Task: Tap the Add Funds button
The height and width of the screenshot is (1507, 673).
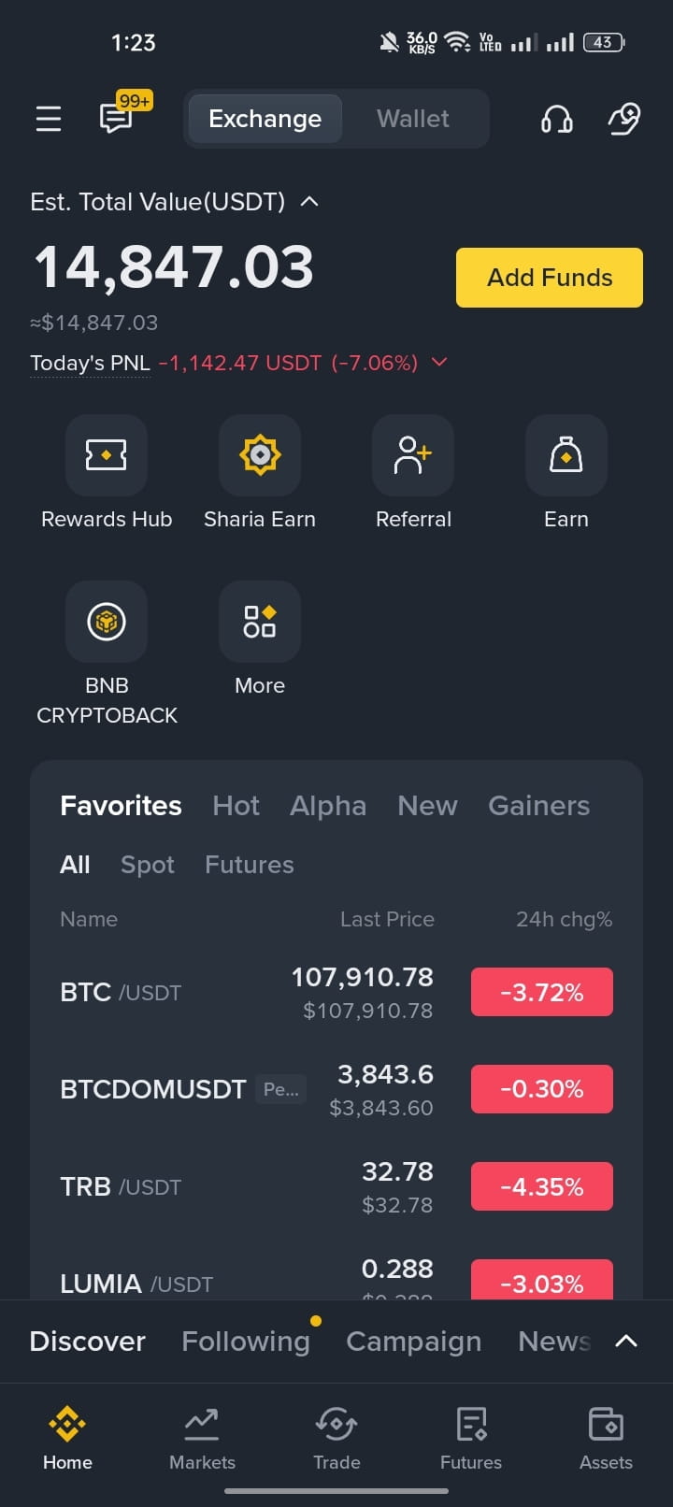Action: click(x=550, y=278)
